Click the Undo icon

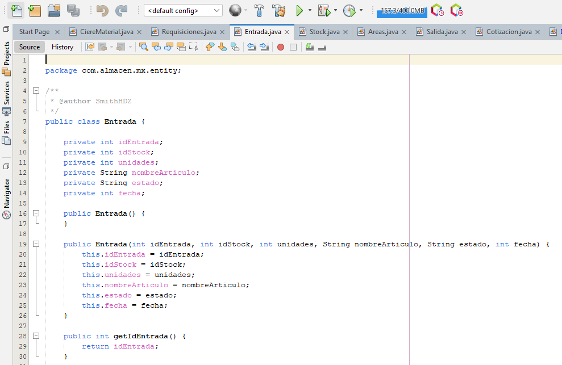click(101, 10)
